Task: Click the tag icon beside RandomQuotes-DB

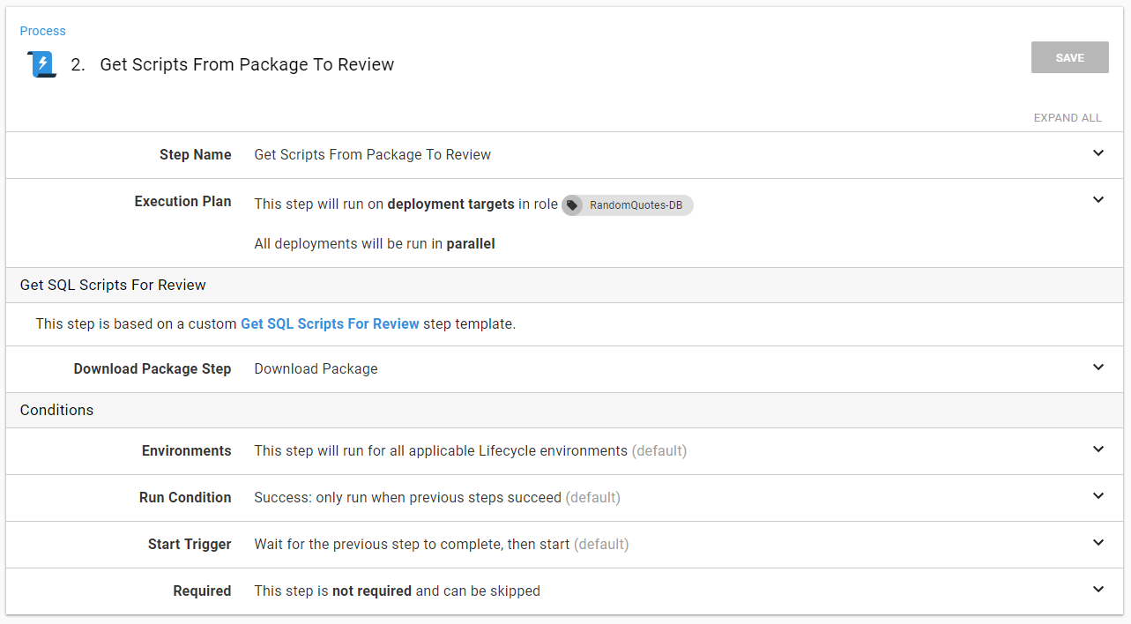Action: click(x=573, y=205)
